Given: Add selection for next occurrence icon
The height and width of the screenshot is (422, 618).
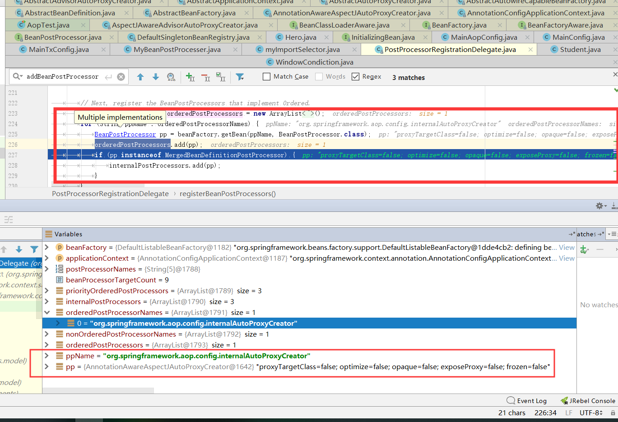Looking at the screenshot, I should pos(190,77).
